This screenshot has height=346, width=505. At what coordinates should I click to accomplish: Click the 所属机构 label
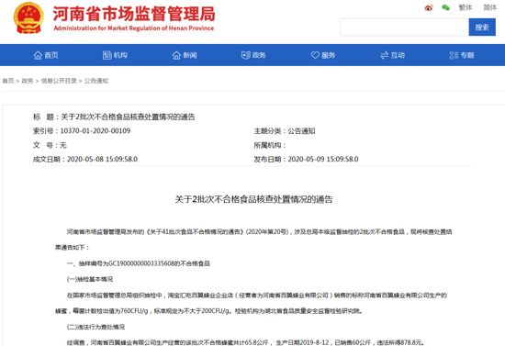[x=270, y=145]
